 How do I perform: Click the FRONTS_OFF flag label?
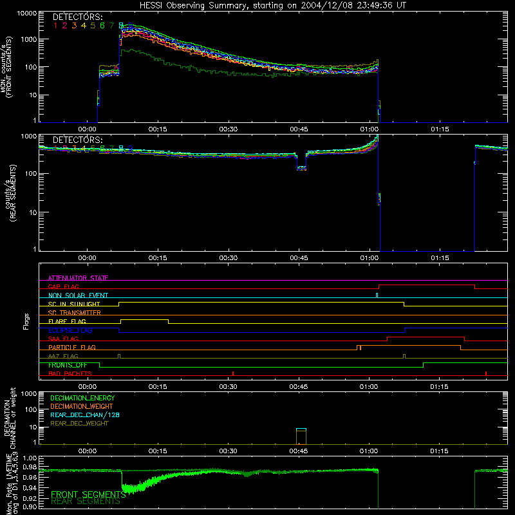[x=68, y=365]
